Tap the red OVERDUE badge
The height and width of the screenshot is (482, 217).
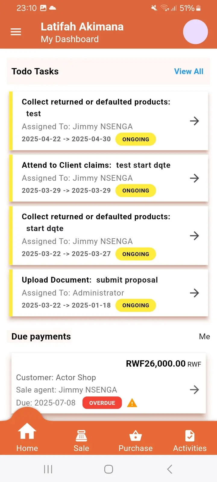pos(102,403)
